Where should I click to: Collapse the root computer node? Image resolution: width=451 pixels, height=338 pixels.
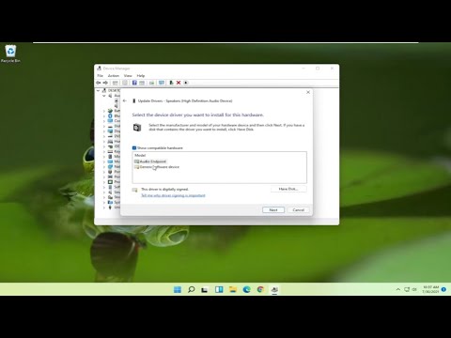(x=99, y=90)
